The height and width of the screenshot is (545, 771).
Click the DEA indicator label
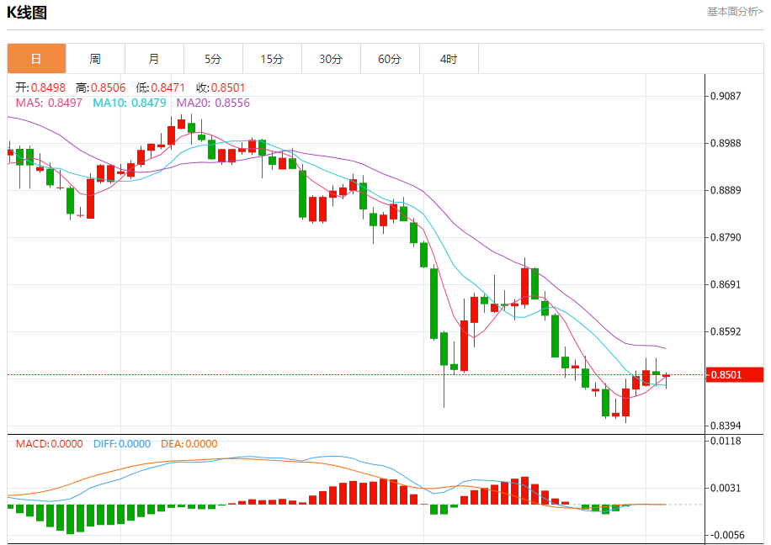pyautogui.click(x=190, y=444)
